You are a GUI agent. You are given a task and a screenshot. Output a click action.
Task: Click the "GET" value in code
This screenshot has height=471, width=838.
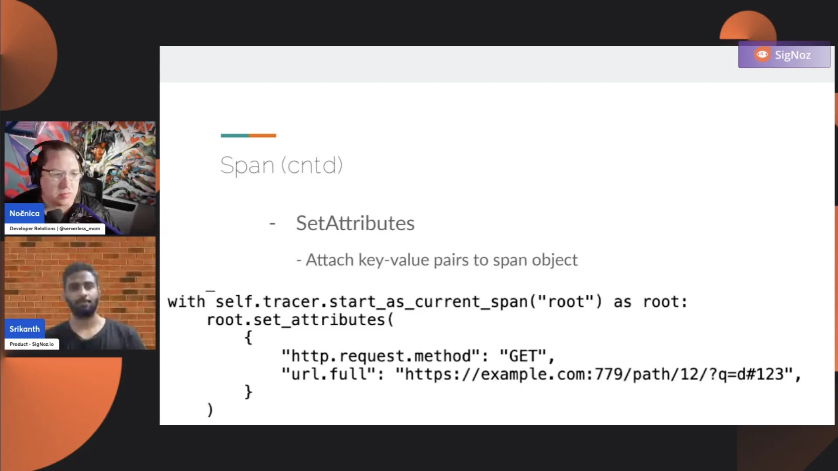coord(522,356)
